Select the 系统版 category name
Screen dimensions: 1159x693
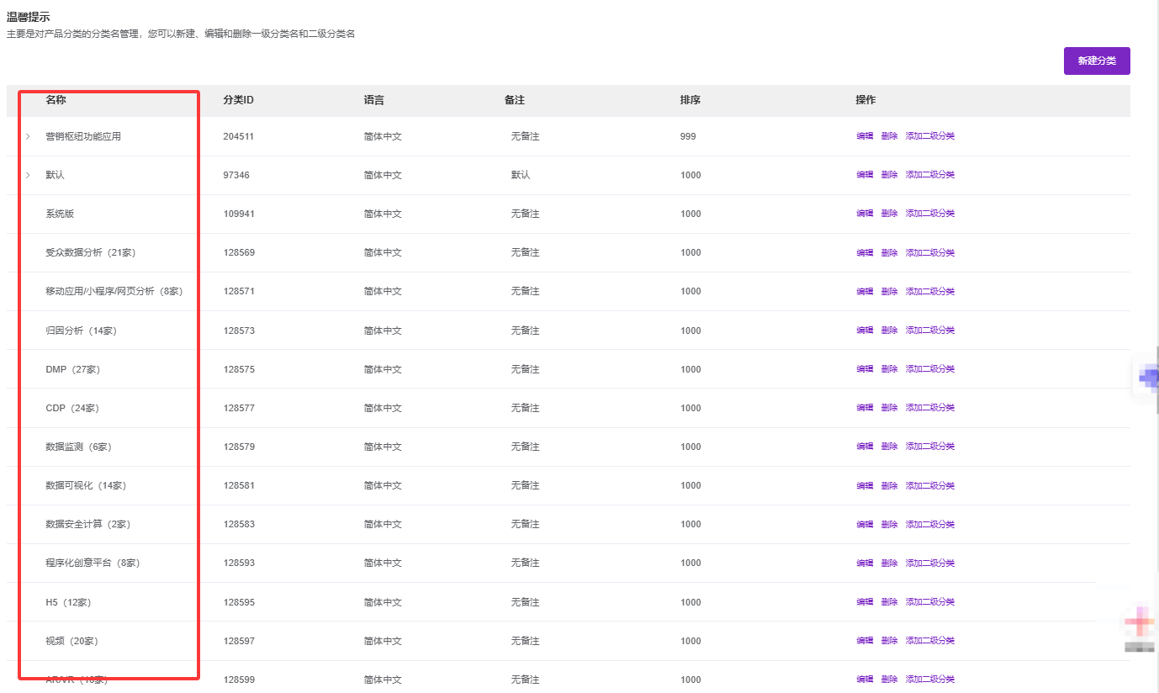click(x=60, y=214)
